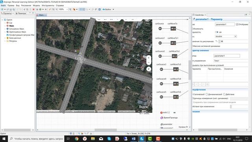The height and width of the screenshot is (142, 252).
Task: Select the Динамический radio button
Action: (207, 94)
